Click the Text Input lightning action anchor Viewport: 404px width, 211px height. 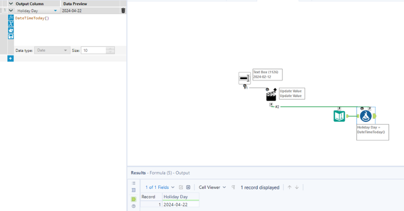[339, 109]
